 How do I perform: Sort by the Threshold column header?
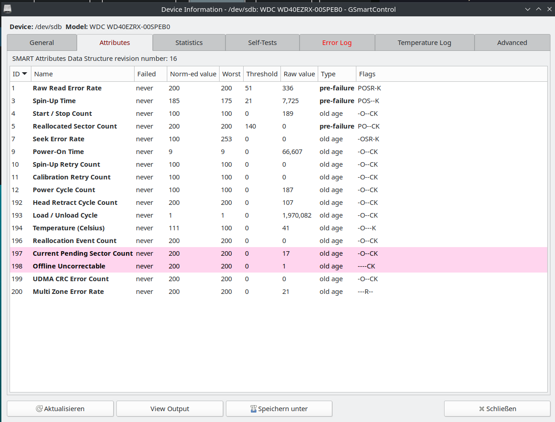pyautogui.click(x=262, y=74)
